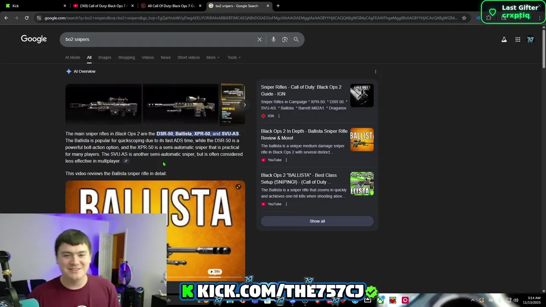Click the browser back arrow

click(x=6, y=18)
